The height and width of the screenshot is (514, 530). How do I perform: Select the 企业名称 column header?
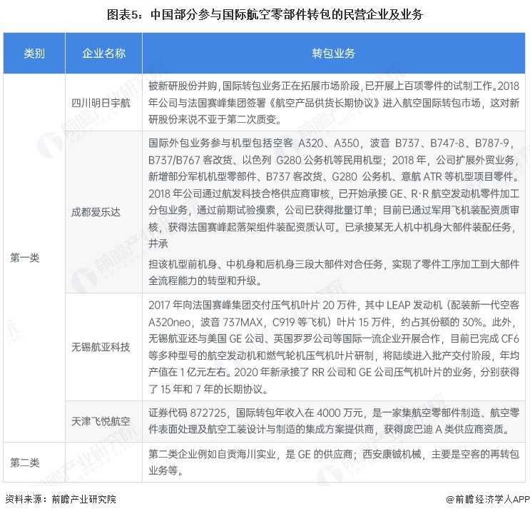tap(103, 53)
